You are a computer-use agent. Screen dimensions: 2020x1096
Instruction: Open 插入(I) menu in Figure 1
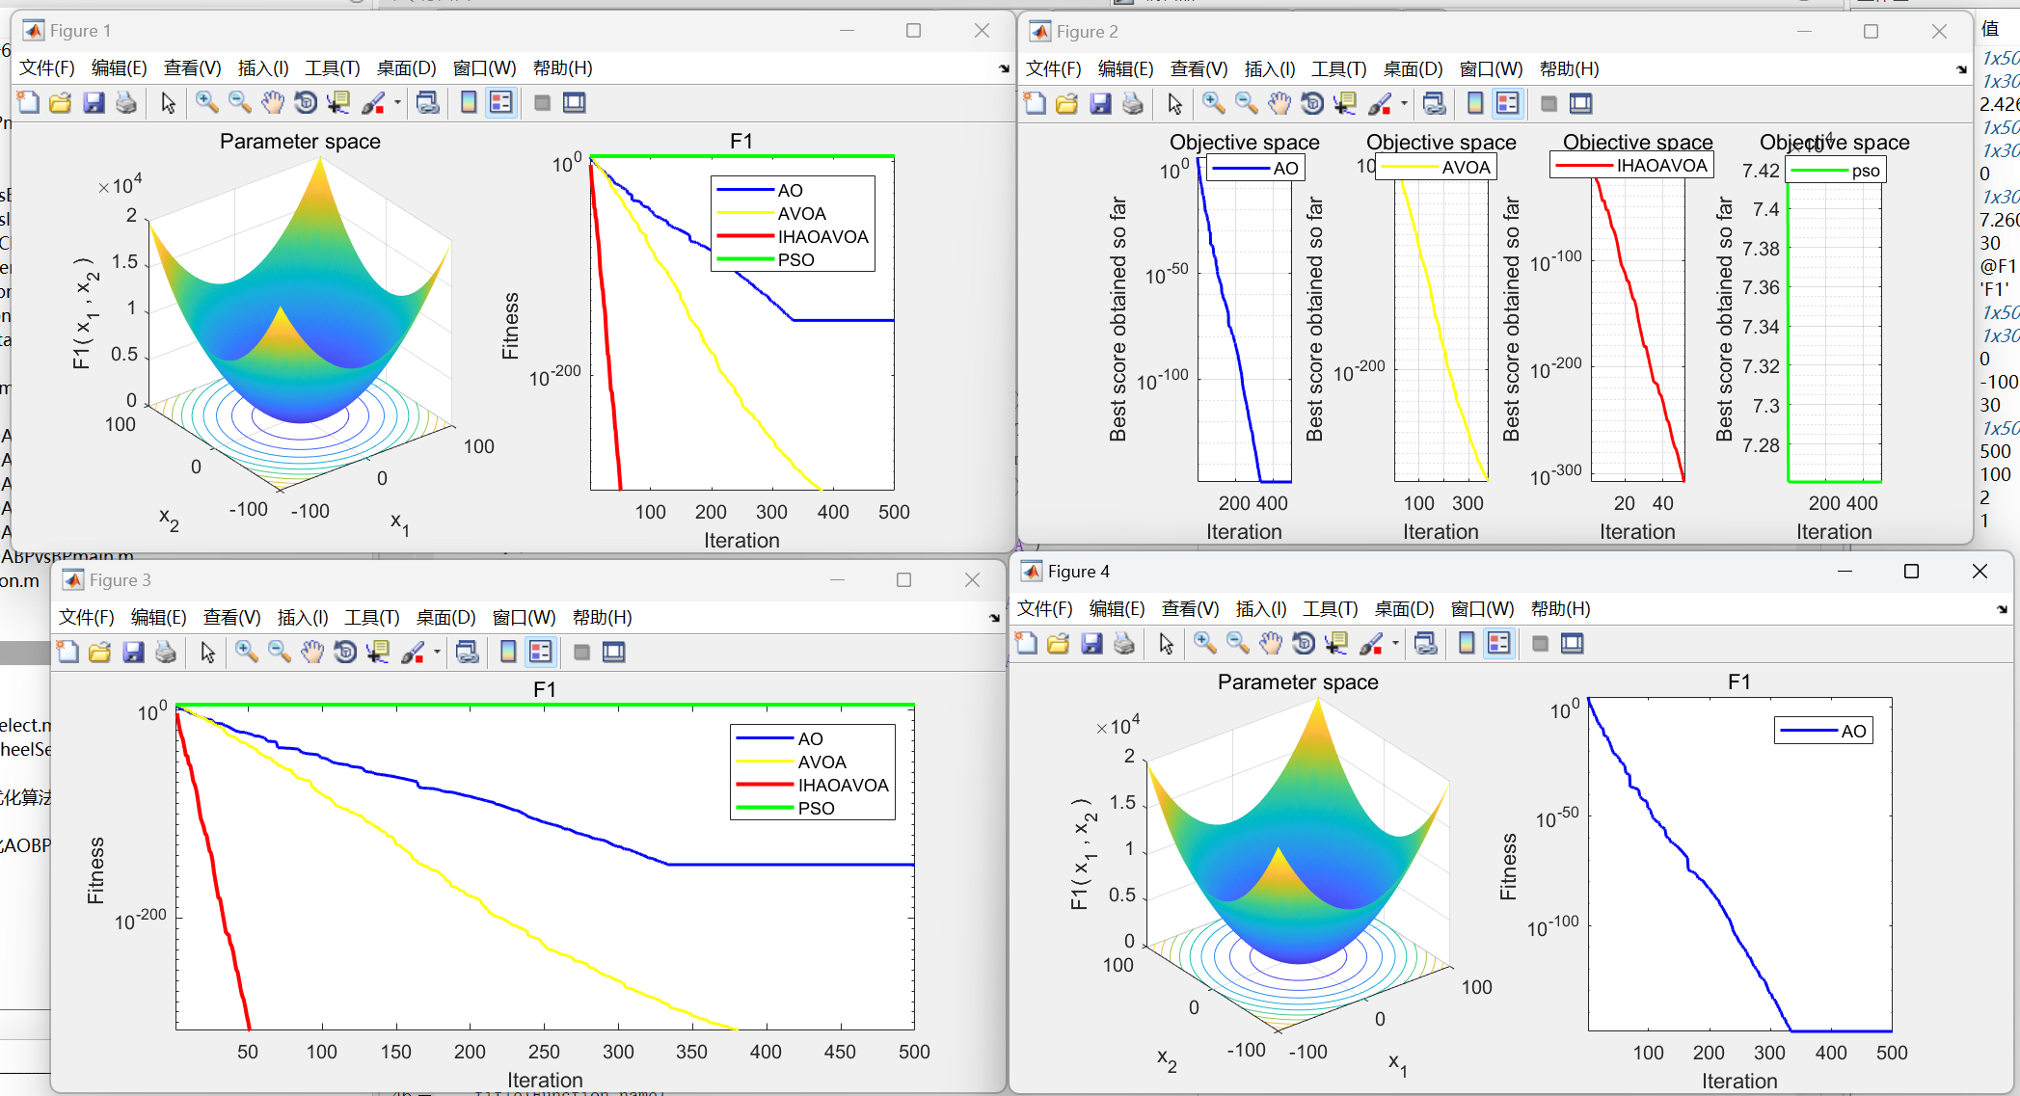click(x=263, y=67)
